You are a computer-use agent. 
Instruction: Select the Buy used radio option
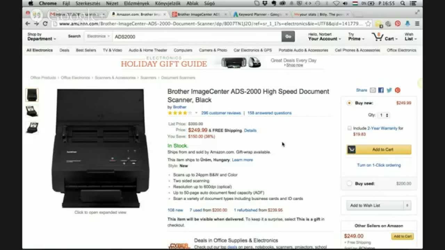click(x=349, y=184)
